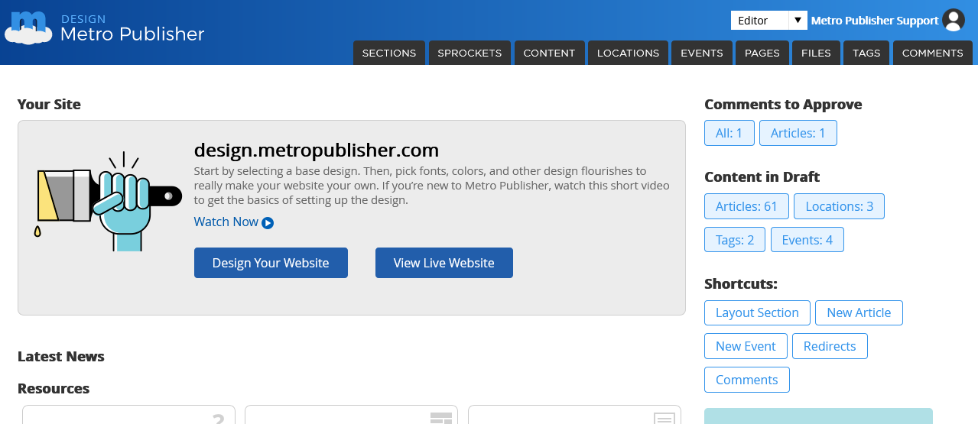The height and width of the screenshot is (424, 978).
Task: Click the speech bubble resource card icon
Action: pos(664,418)
